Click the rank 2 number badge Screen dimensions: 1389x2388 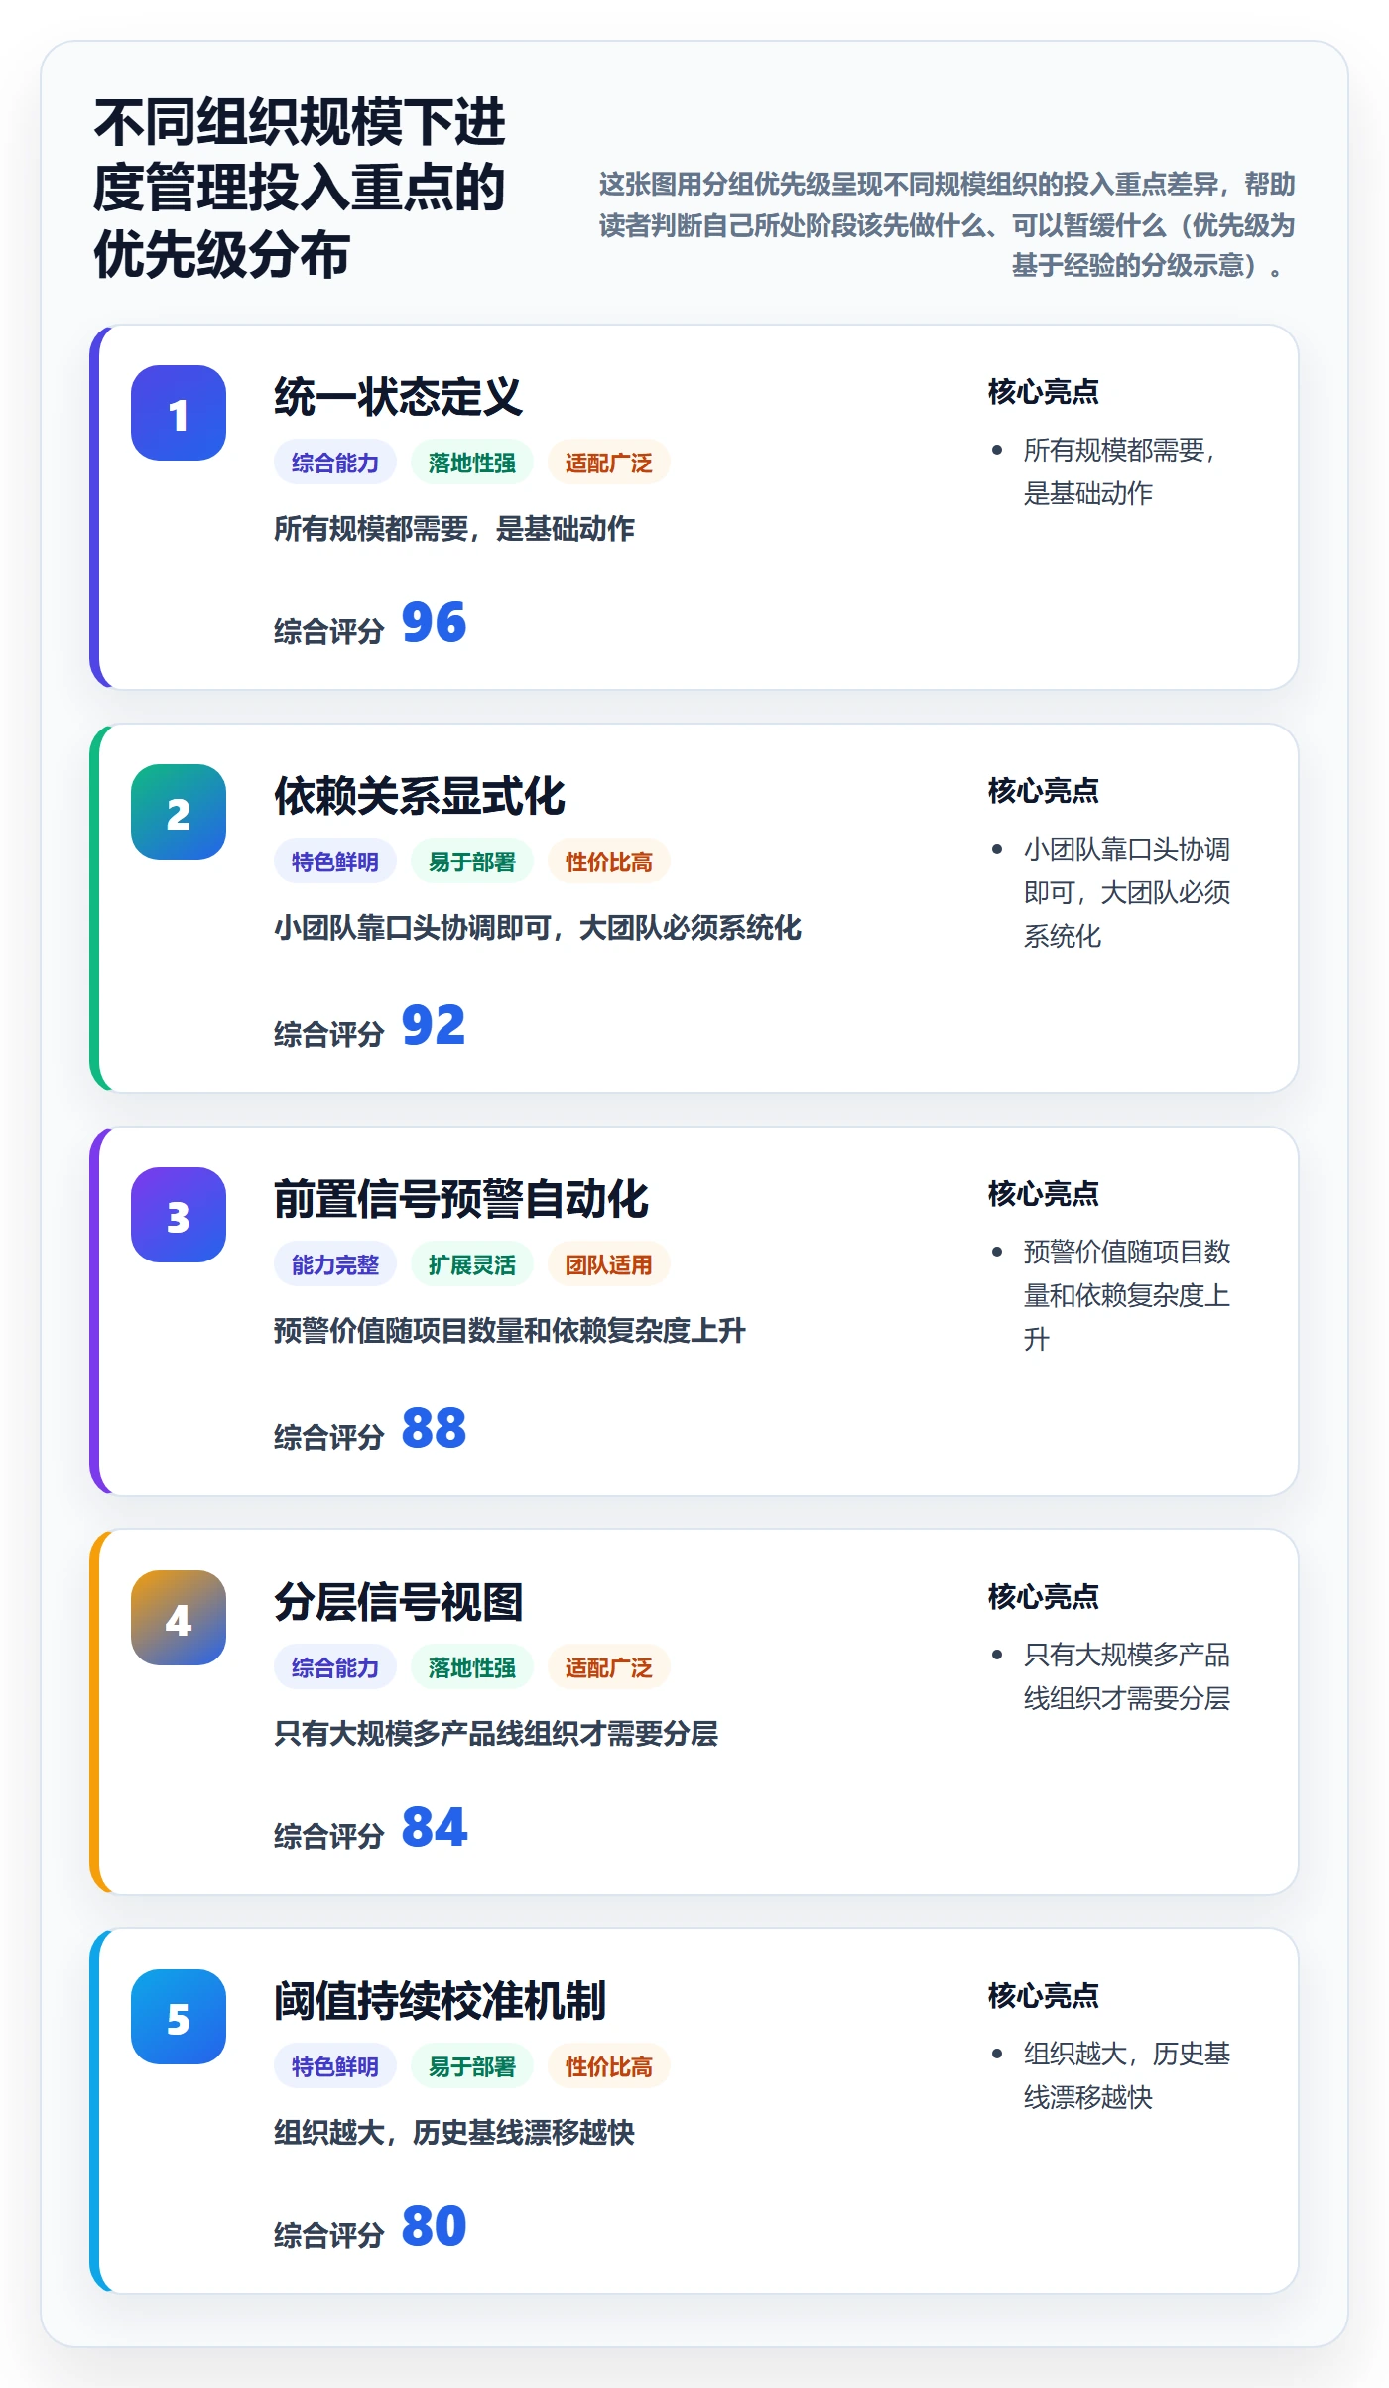[x=179, y=812]
